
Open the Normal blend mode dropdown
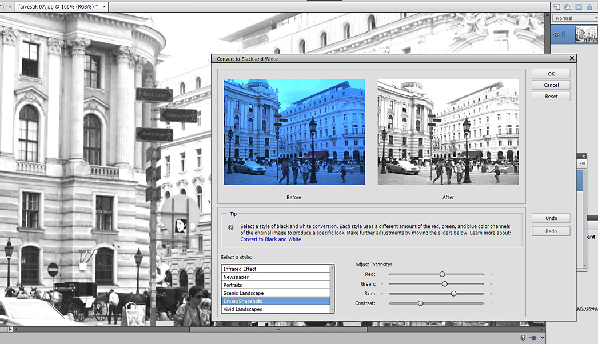(575, 18)
